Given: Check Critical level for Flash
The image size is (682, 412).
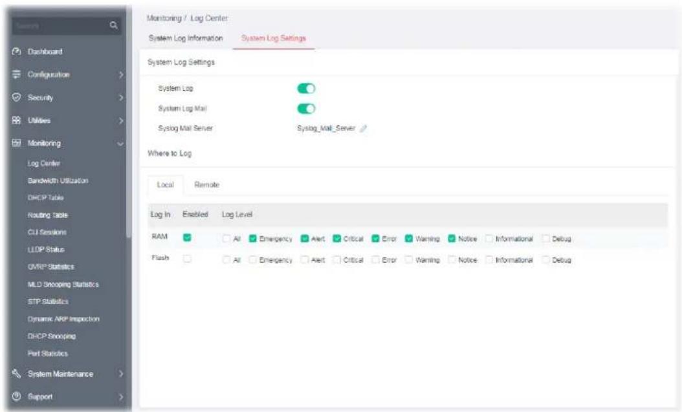Looking at the screenshot, I should [x=336, y=260].
